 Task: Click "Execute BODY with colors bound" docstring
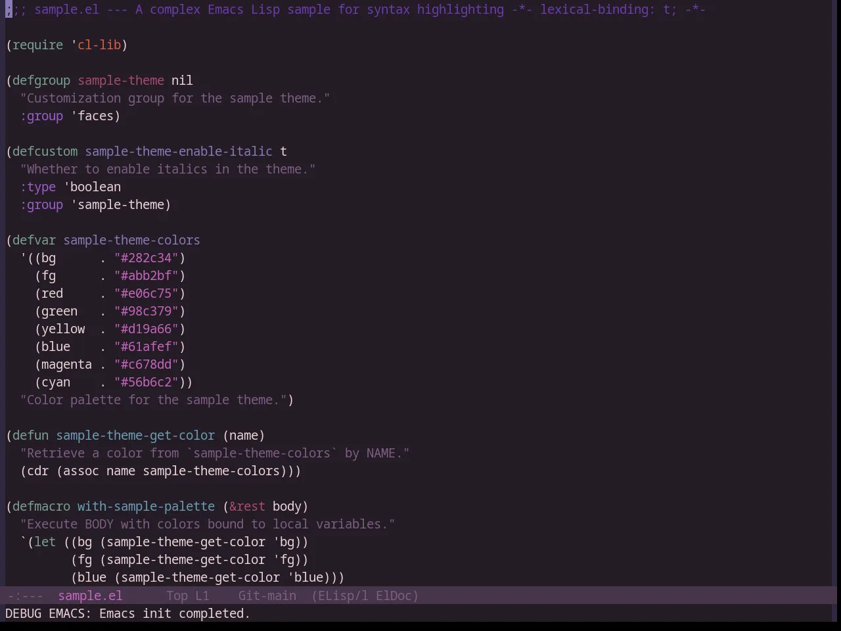pyautogui.click(x=208, y=524)
